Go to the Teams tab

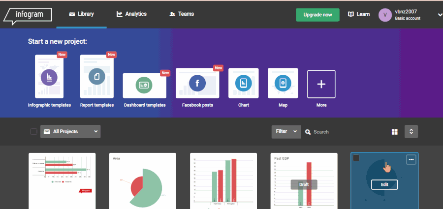tap(181, 14)
